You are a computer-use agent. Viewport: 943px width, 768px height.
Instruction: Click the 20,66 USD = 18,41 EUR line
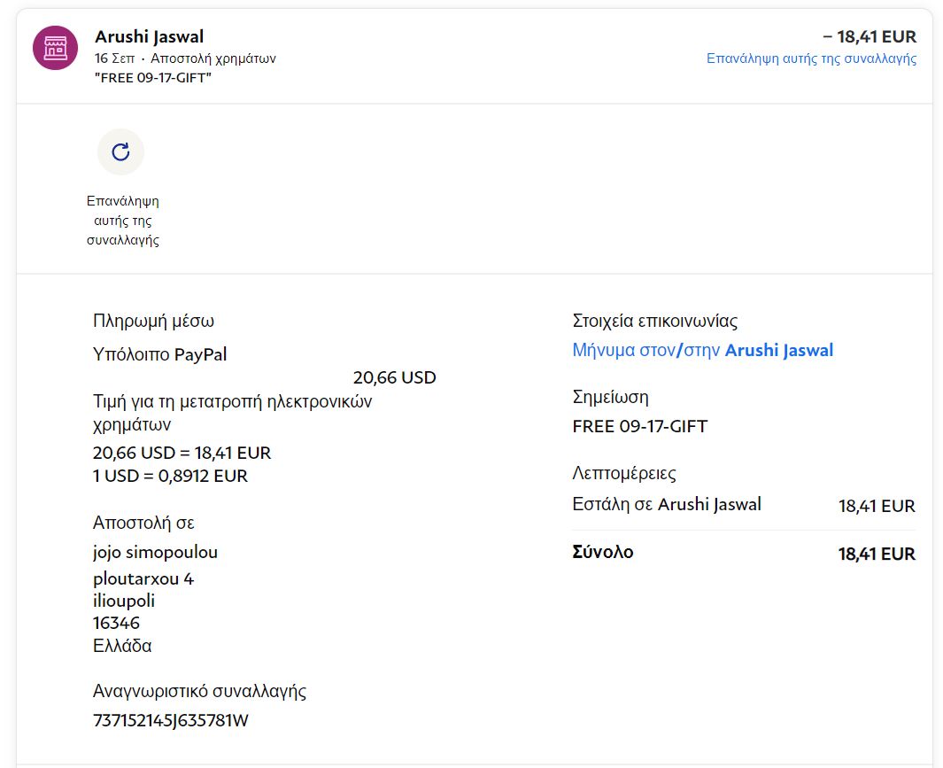pyautogui.click(x=182, y=453)
